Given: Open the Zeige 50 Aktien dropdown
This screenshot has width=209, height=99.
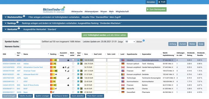Looking at the screenshot, I should click(x=130, y=41).
